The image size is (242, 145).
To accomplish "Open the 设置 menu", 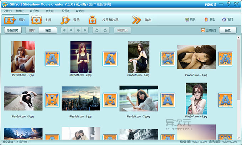I will [66, 11].
